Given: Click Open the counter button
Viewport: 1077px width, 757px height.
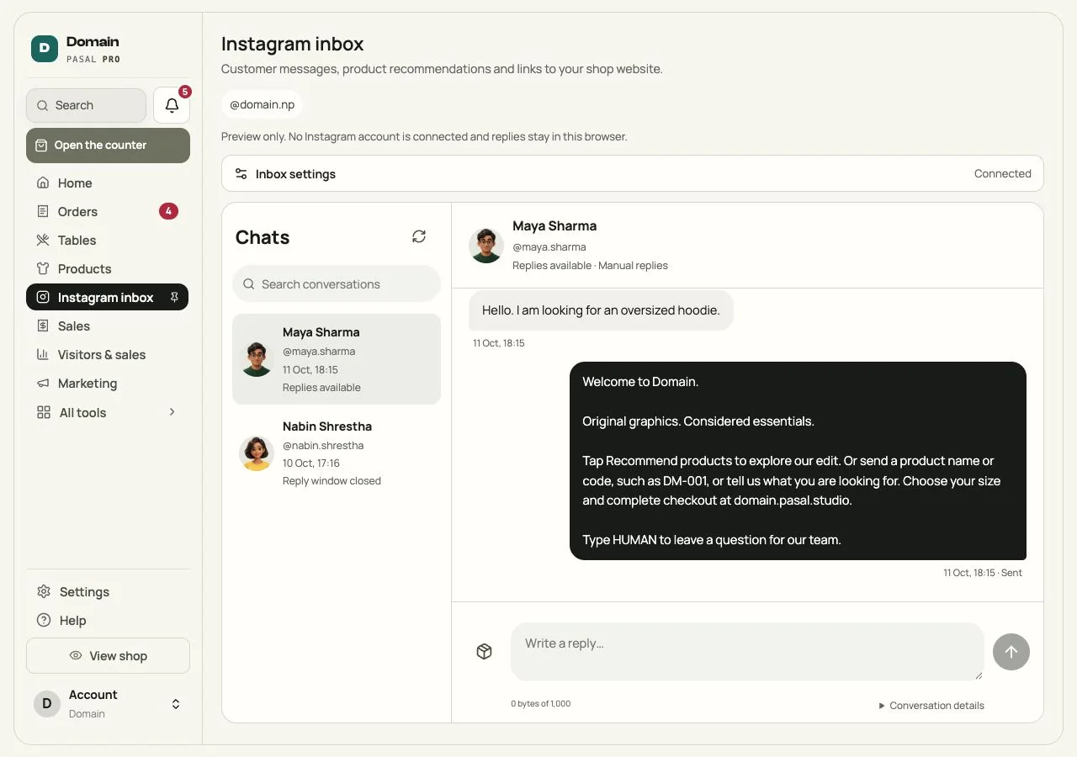Looking at the screenshot, I should tap(108, 146).
